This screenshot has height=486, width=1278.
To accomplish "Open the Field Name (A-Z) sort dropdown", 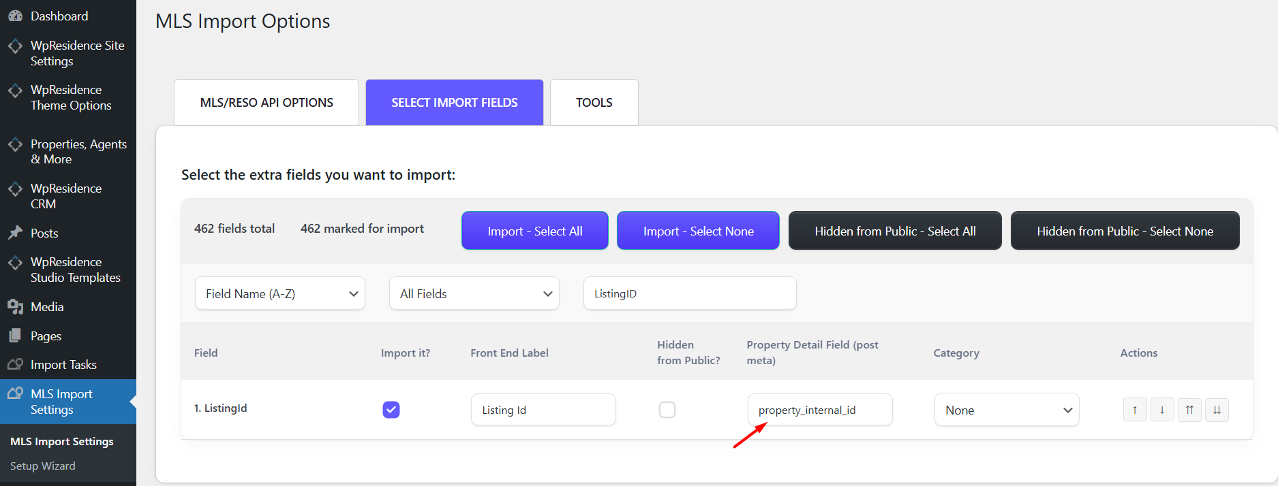I will [x=279, y=293].
